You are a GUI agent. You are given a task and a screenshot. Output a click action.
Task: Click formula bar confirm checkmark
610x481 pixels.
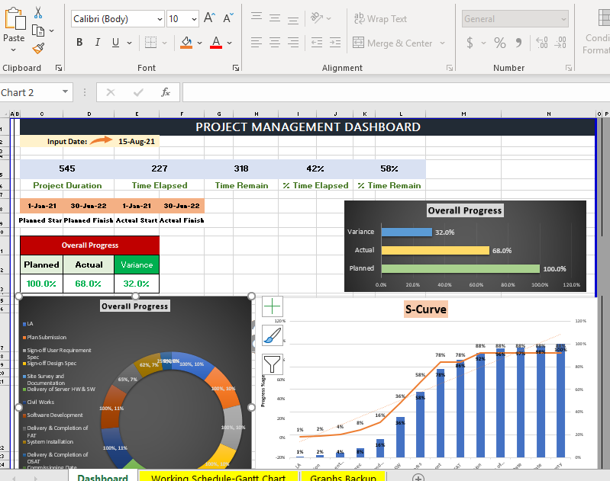click(138, 92)
